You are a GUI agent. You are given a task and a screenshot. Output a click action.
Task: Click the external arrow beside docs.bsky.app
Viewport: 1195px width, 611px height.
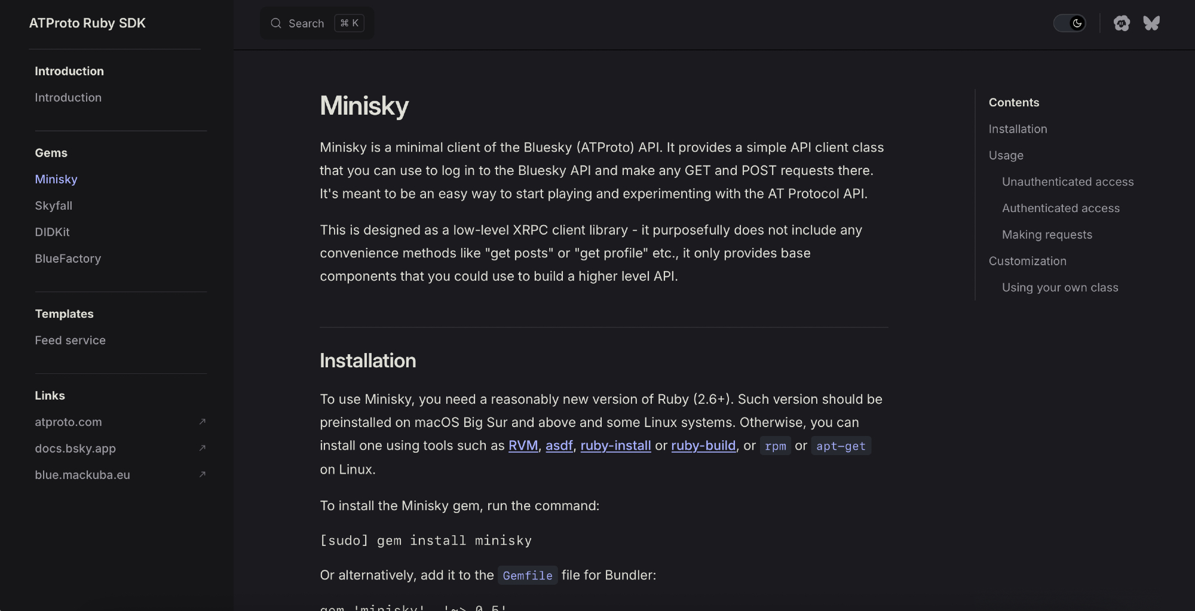coord(203,448)
